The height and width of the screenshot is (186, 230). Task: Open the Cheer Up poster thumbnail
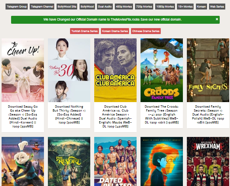tap(23, 70)
